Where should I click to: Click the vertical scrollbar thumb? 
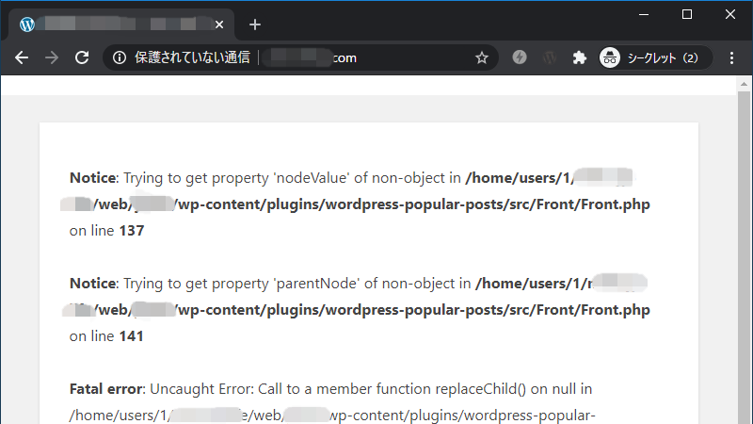[744, 257]
